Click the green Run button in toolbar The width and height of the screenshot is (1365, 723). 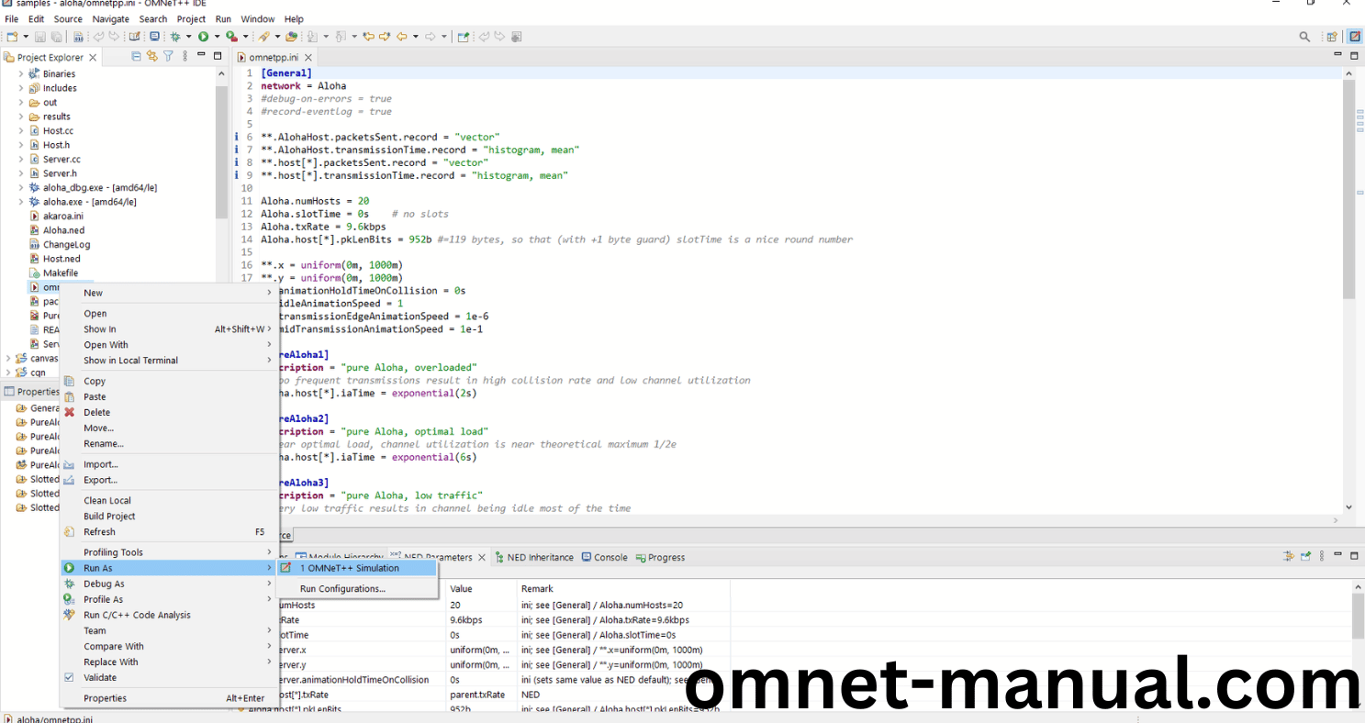tap(203, 37)
